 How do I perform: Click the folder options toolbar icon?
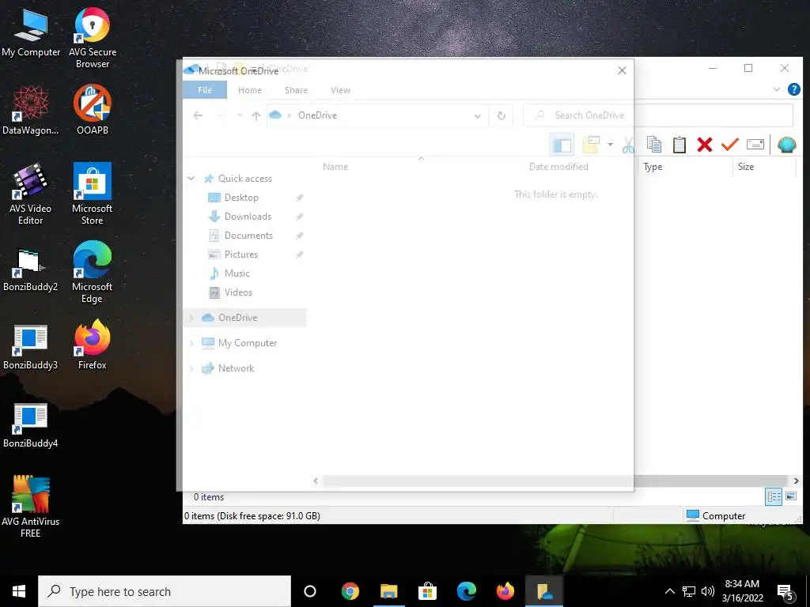(591, 145)
